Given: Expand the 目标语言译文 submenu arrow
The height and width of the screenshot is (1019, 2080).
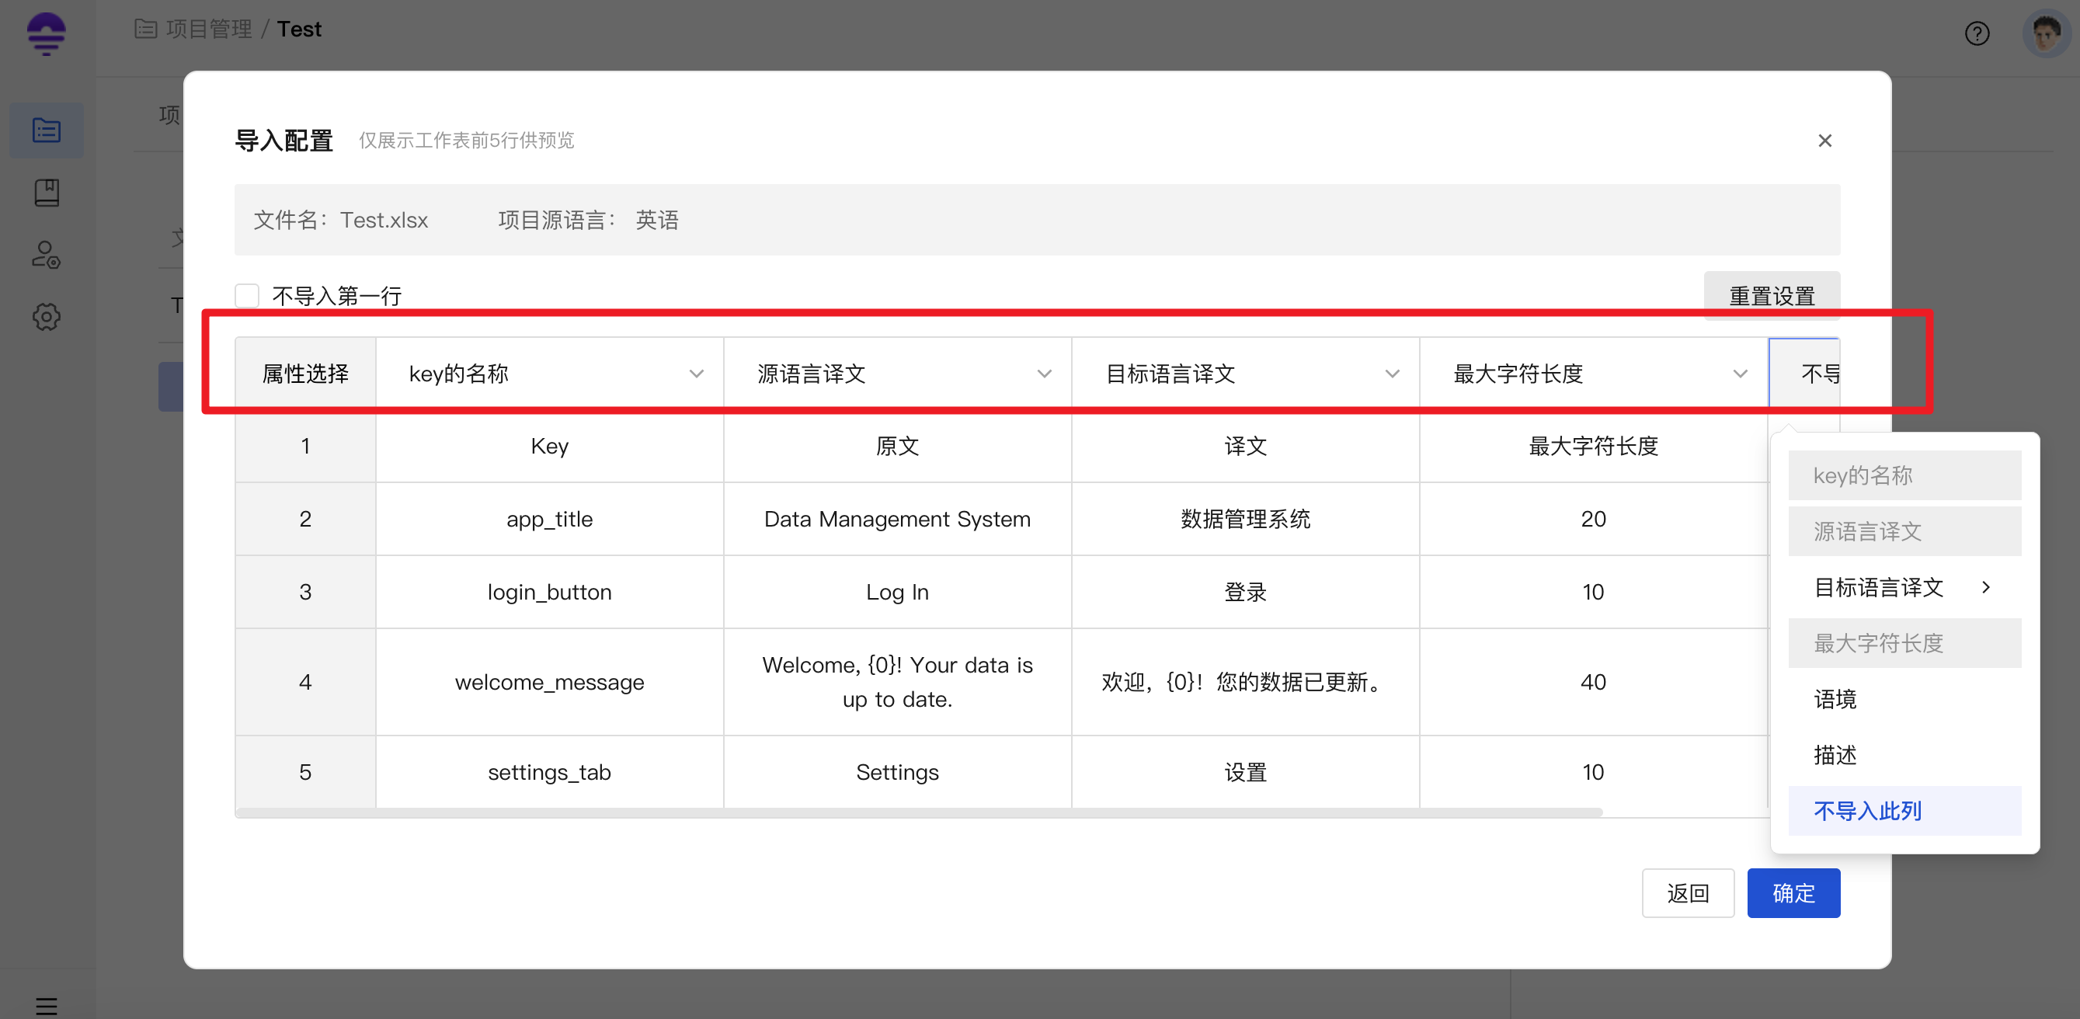Looking at the screenshot, I should pos(1985,587).
